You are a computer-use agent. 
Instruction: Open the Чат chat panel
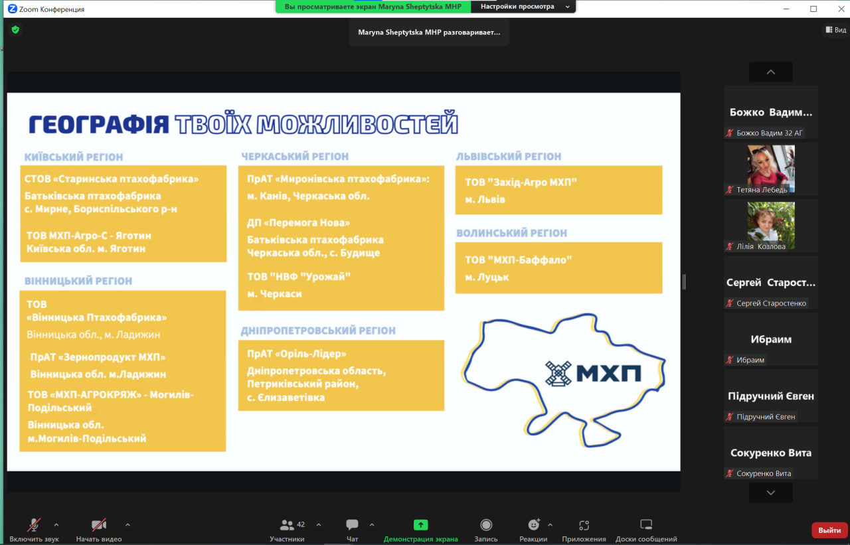pyautogui.click(x=352, y=530)
